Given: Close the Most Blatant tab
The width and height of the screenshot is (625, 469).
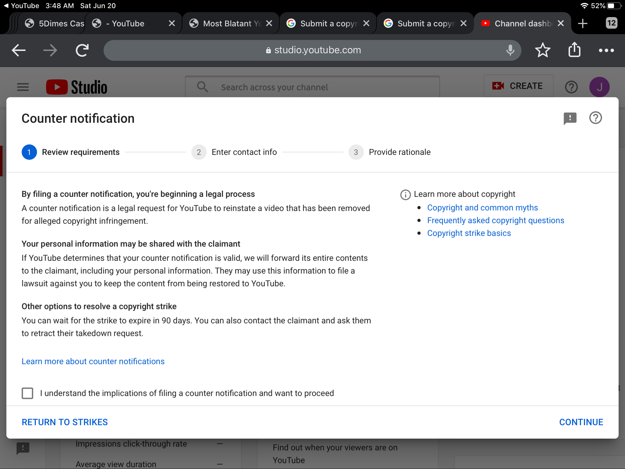Looking at the screenshot, I should pos(269,23).
